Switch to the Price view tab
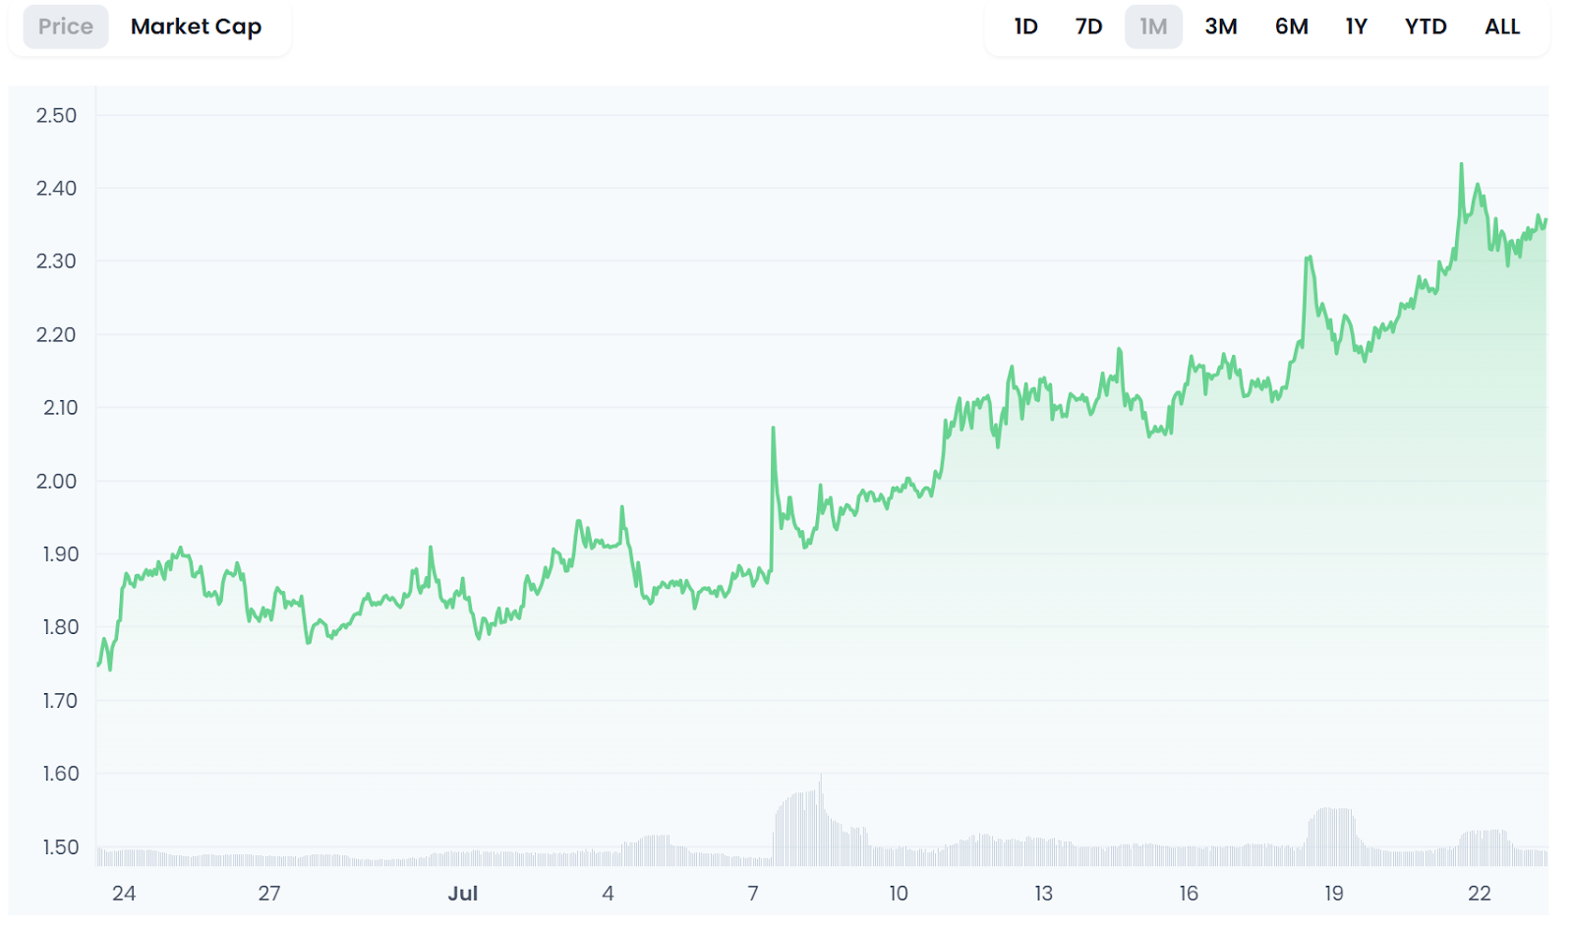This screenshot has width=1573, height=929. [x=66, y=27]
